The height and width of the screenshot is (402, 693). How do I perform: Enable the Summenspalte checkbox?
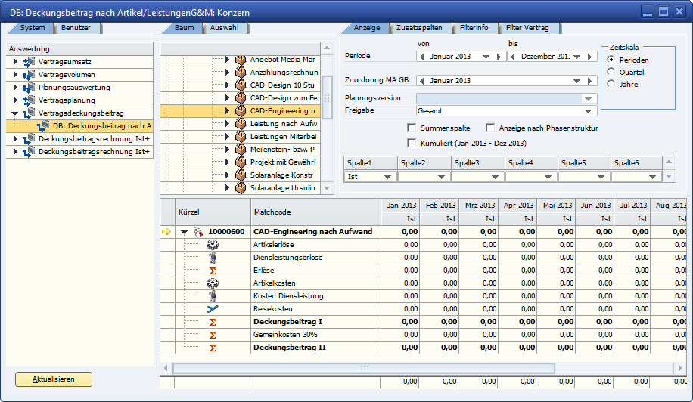click(412, 128)
